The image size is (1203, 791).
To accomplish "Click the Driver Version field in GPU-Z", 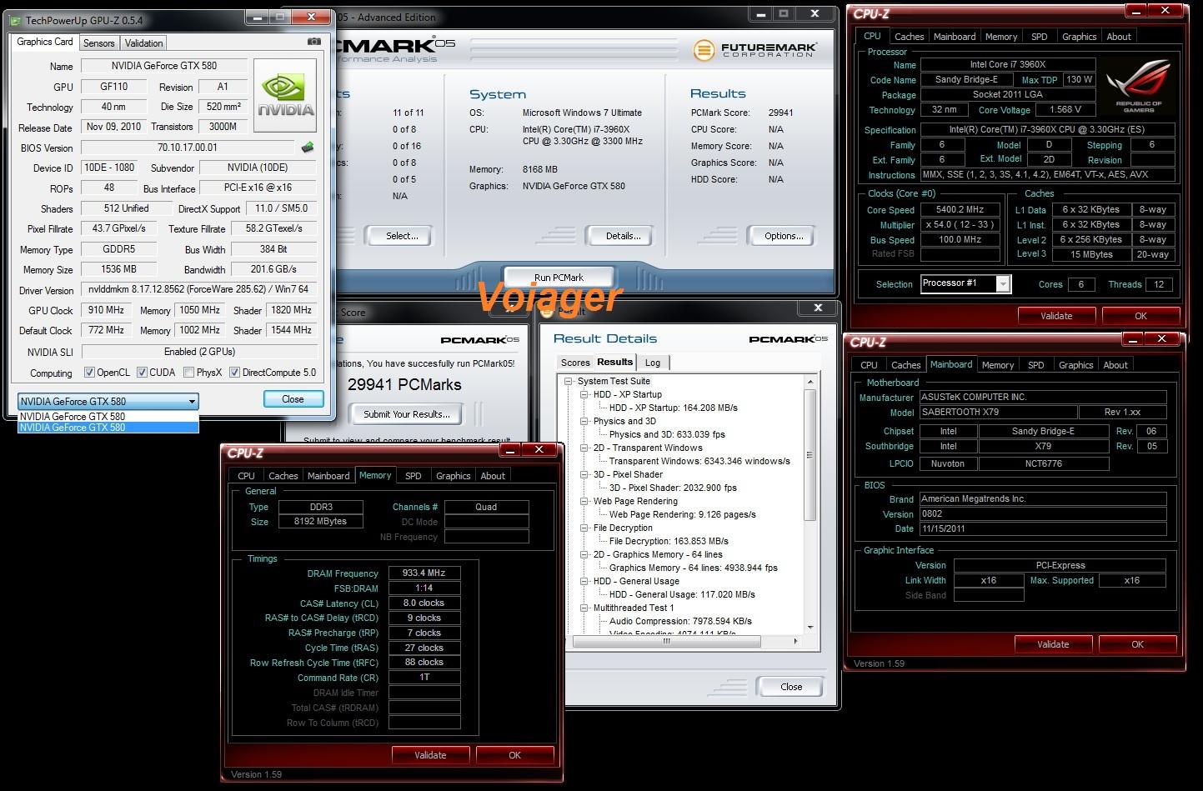I will coord(198,290).
